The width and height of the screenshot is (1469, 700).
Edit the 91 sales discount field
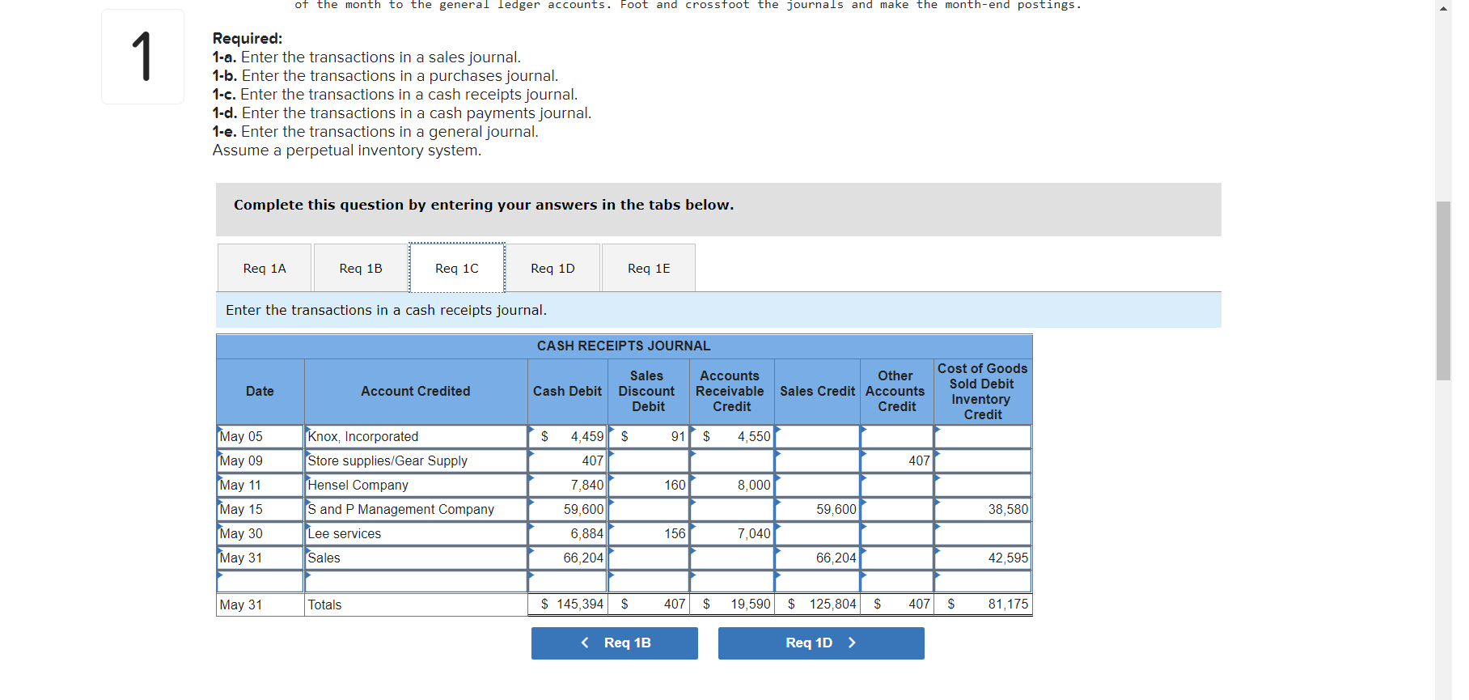pos(649,436)
